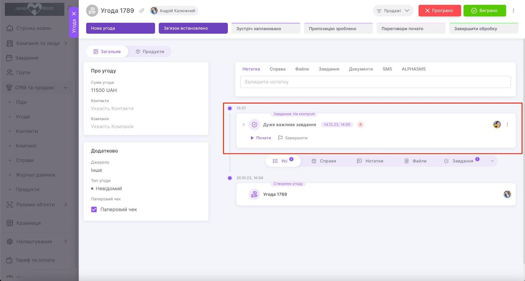The height and width of the screenshot is (281, 525).
Task: Close the Угода side panel with the X
Action: [74, 14]
